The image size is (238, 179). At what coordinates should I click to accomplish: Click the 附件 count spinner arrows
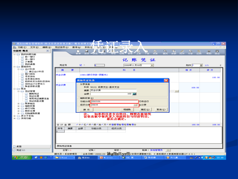coord(201,65)
